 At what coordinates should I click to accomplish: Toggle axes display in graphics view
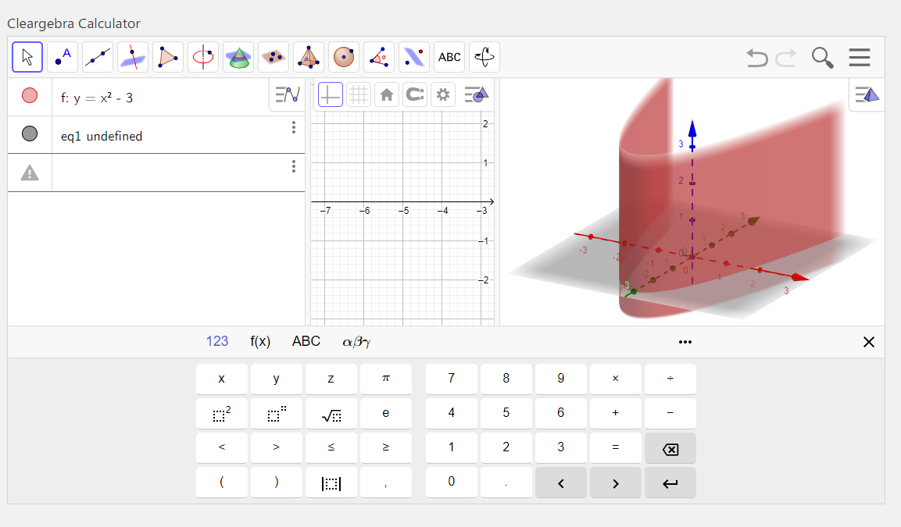330,95
